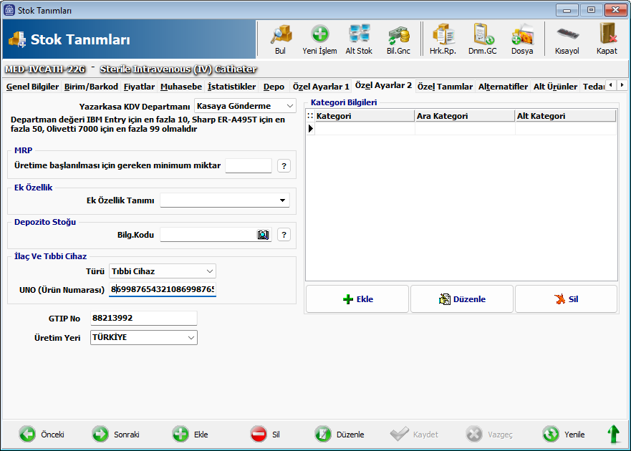Expand the Yazarkasa KDV Departmanı dropdown

point(289,106)
